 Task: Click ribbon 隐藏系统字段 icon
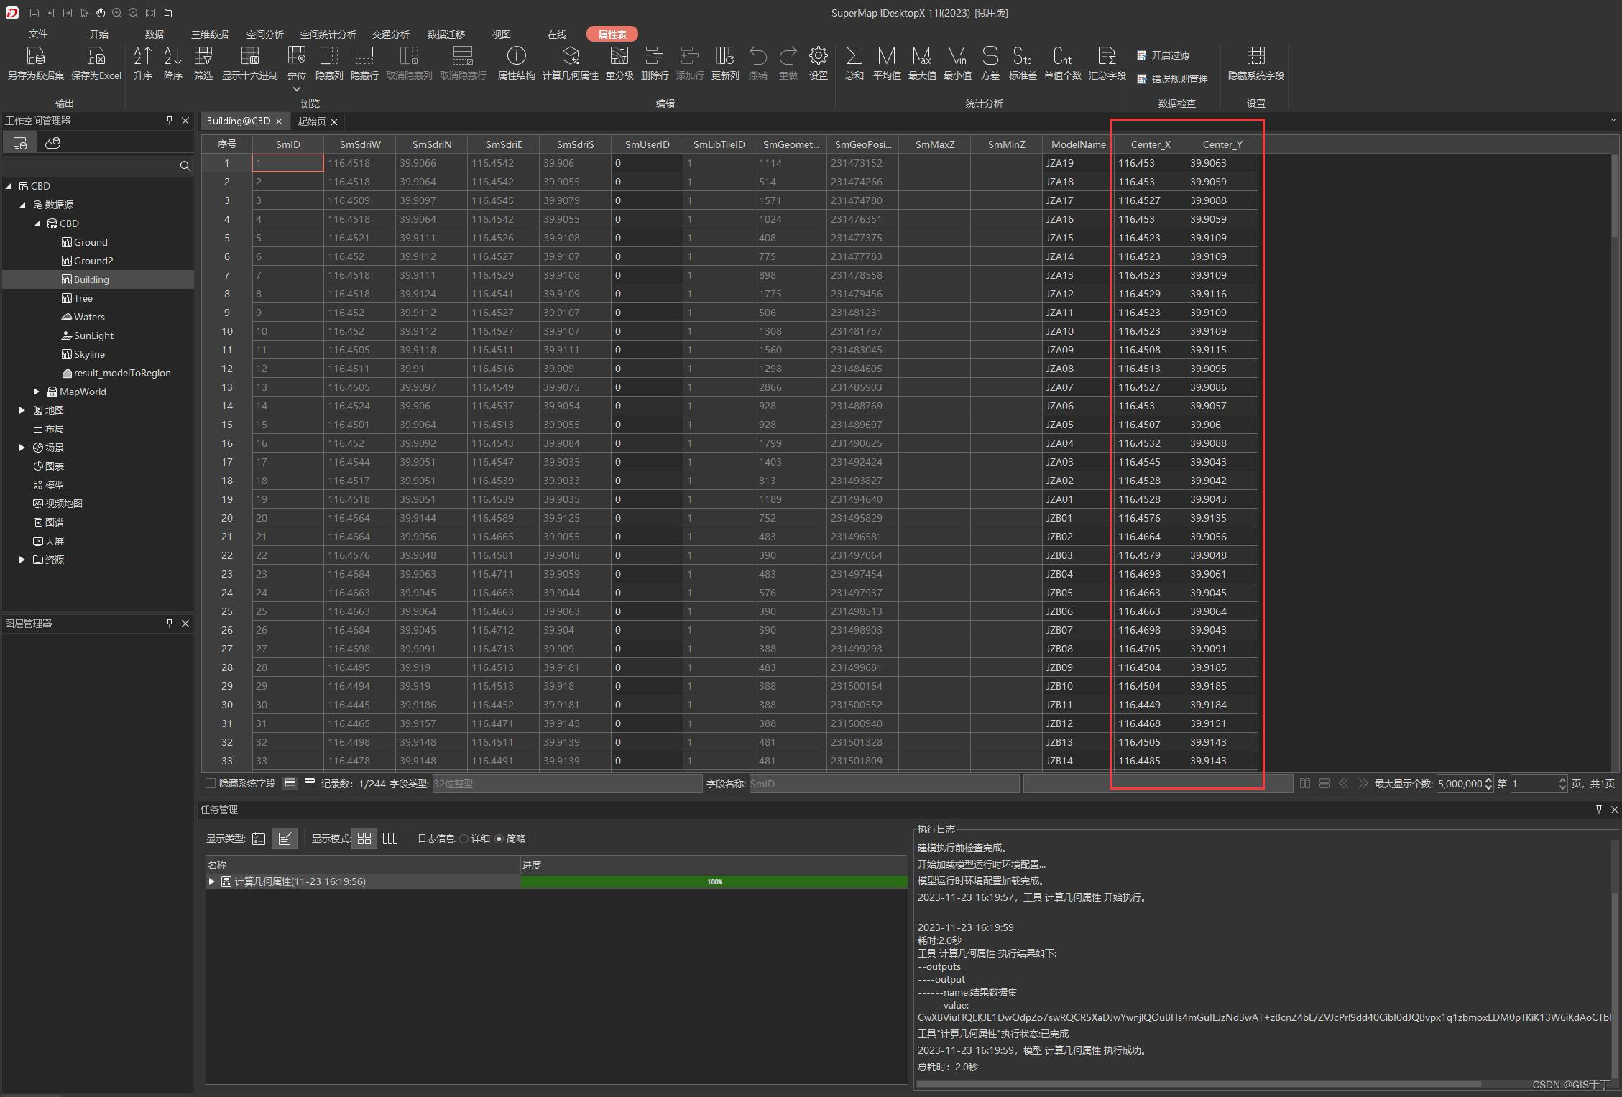1255,63
